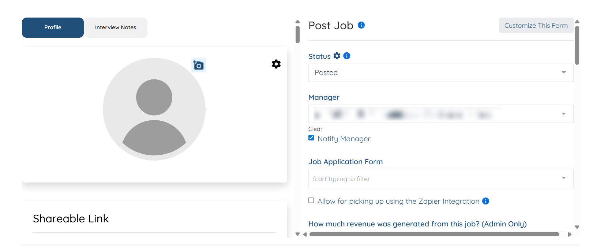Enable Zapier Integration pickup checkbox
Image resolution: width=604 pixels, height=248 pixels.
(x=311, y=200)
